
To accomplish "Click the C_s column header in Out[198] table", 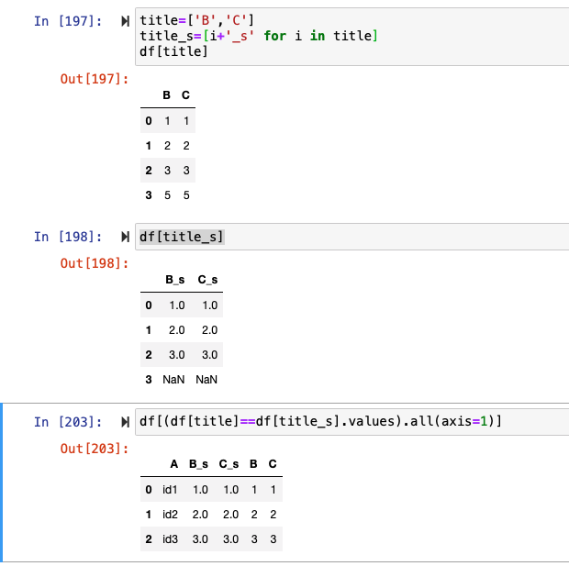I will (x=207, y=280).
